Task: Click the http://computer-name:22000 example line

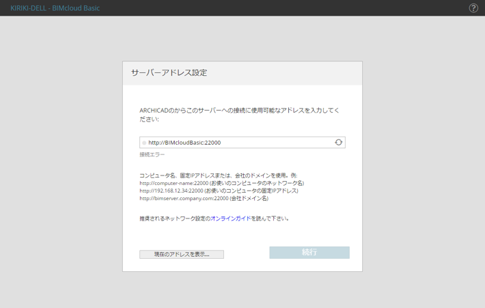Action: pyautogui.click(x=222, y=184)
